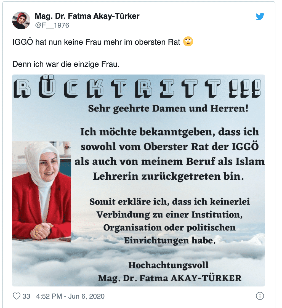The height and width of the screenshot is (308, 282).
Task: Click the eye-rolling emoji in the tweet
Action: 188,42
